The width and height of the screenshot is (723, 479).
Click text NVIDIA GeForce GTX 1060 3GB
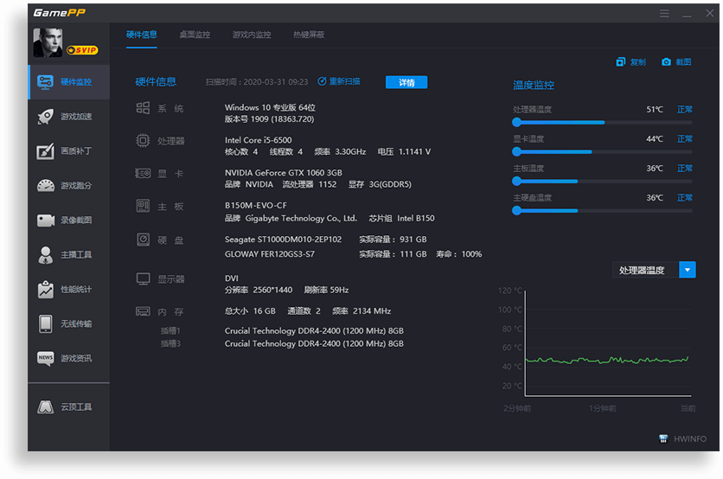[283, 173]
